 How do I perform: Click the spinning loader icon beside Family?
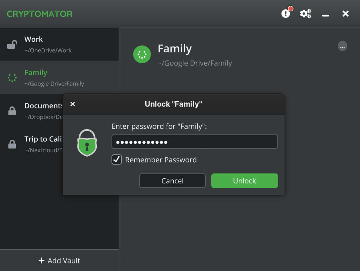(x=12, y=78)
